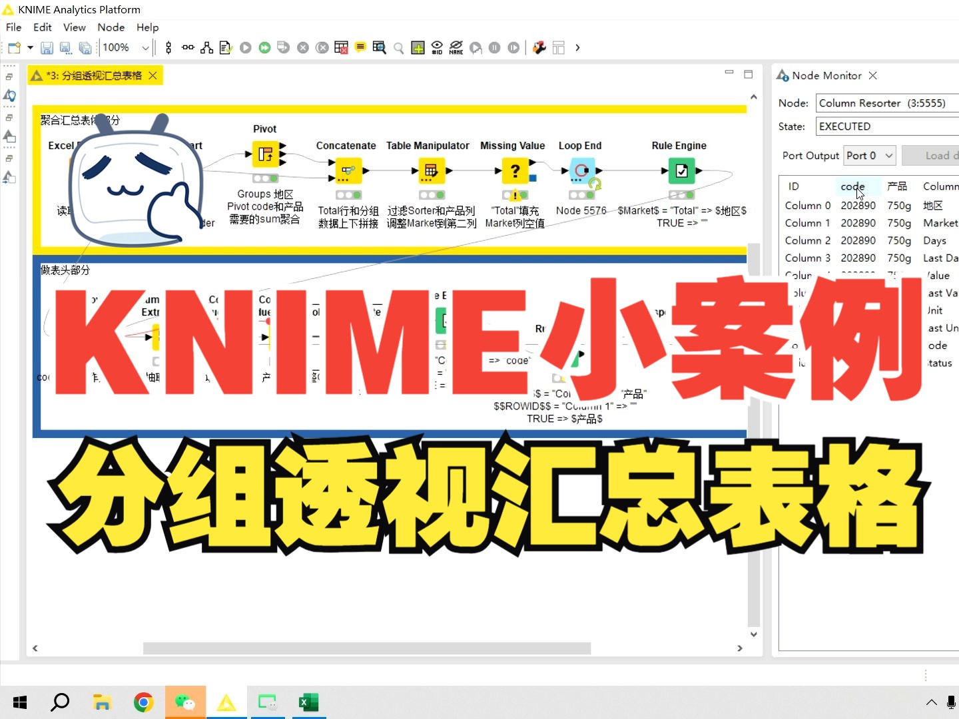Select the Table Manipulator node icon
This screenshot has height=719, width=959.
tap(431, 171)
